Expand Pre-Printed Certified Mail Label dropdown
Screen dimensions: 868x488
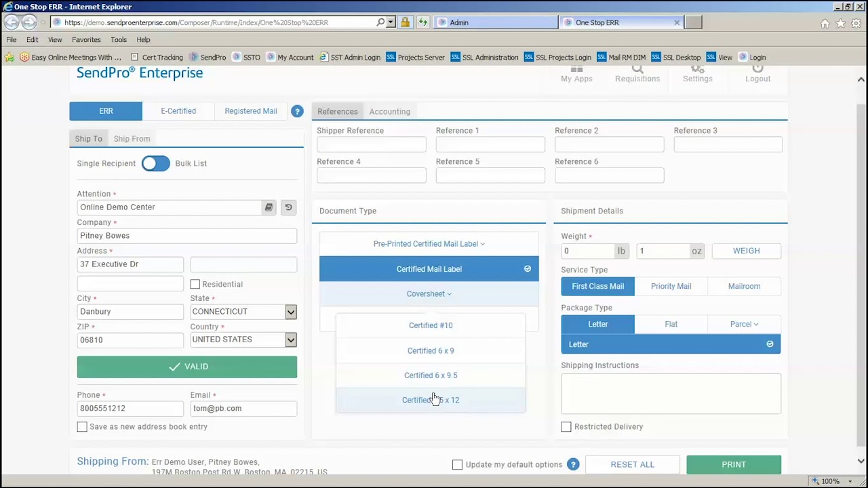429,244
